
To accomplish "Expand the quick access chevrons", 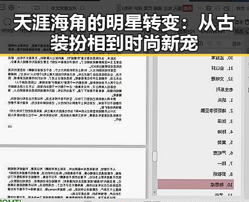I will 200,8.
